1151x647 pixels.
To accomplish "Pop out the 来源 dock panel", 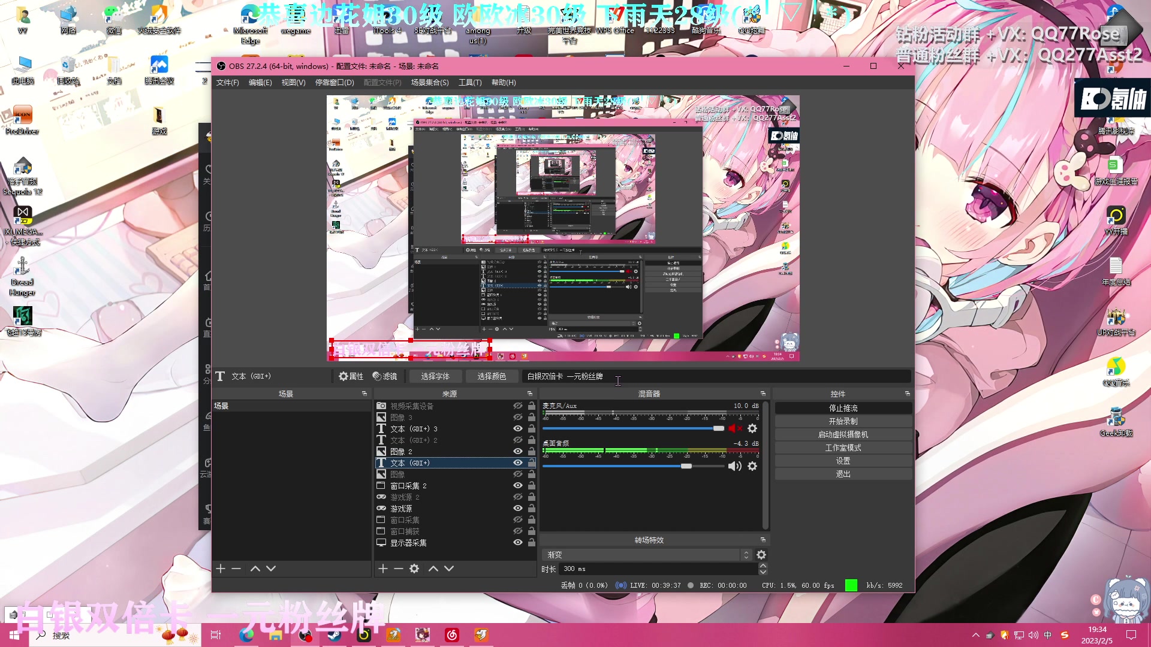I will tap(530, 394).
